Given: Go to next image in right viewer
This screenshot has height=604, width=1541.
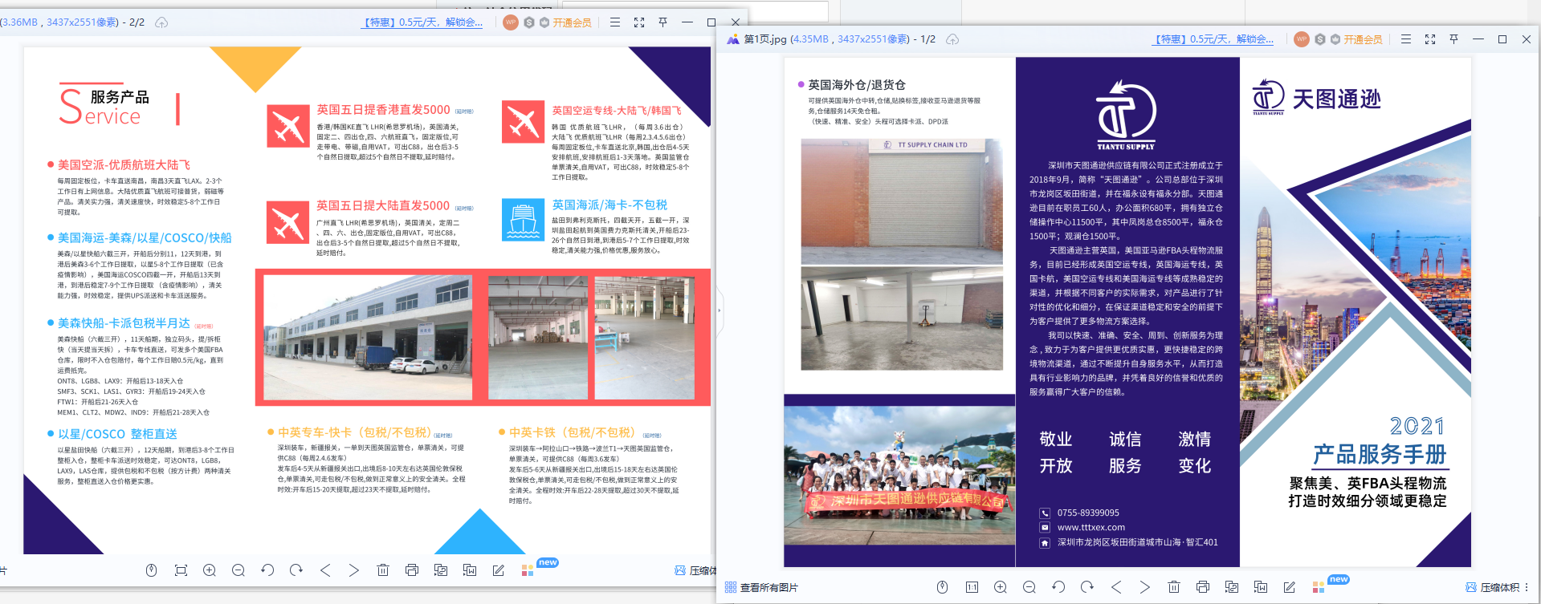Looking at the screenshot, I should tap(1145, 587).
